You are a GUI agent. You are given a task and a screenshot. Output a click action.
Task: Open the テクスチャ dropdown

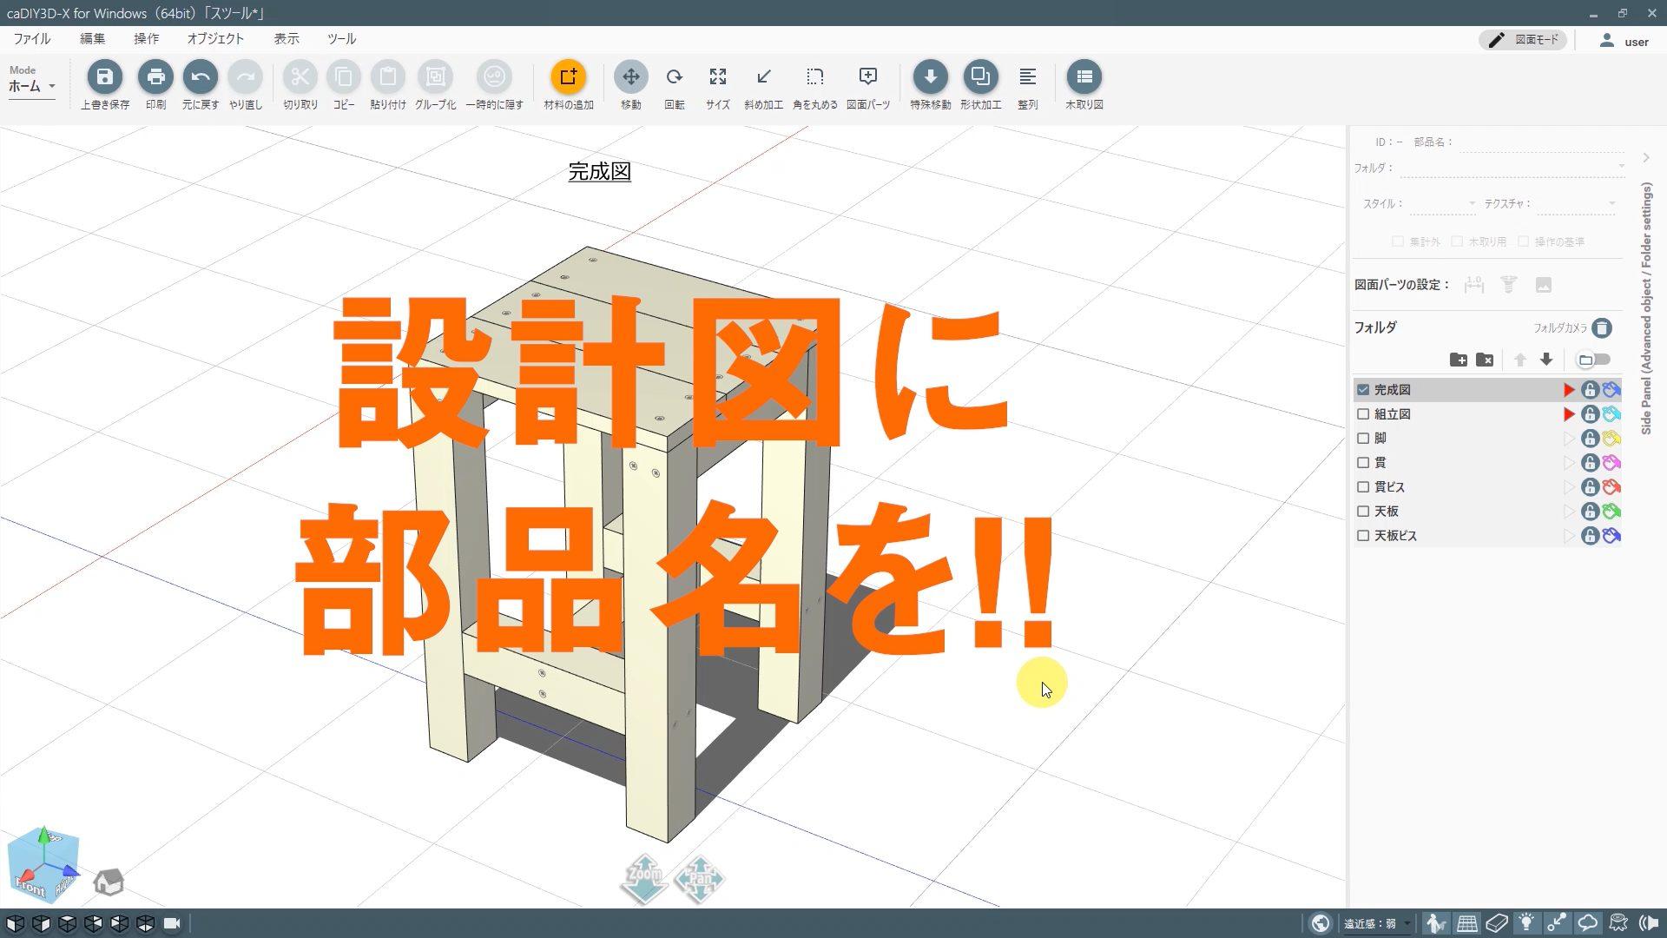click(x=1577, y=203)
